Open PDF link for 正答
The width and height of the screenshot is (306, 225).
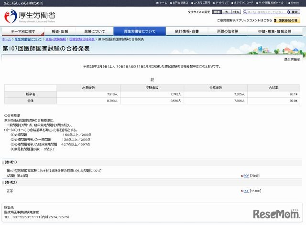246,191
